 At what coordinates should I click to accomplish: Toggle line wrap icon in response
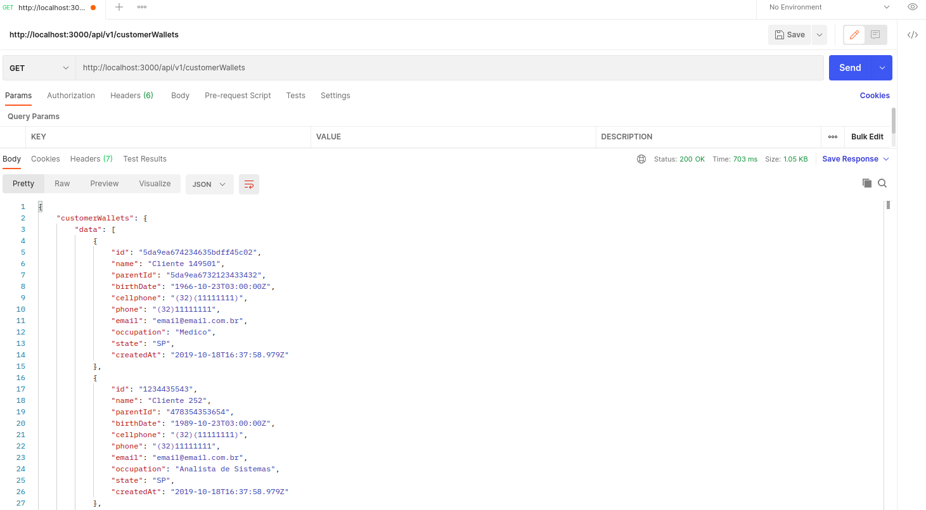pos(249,184)
